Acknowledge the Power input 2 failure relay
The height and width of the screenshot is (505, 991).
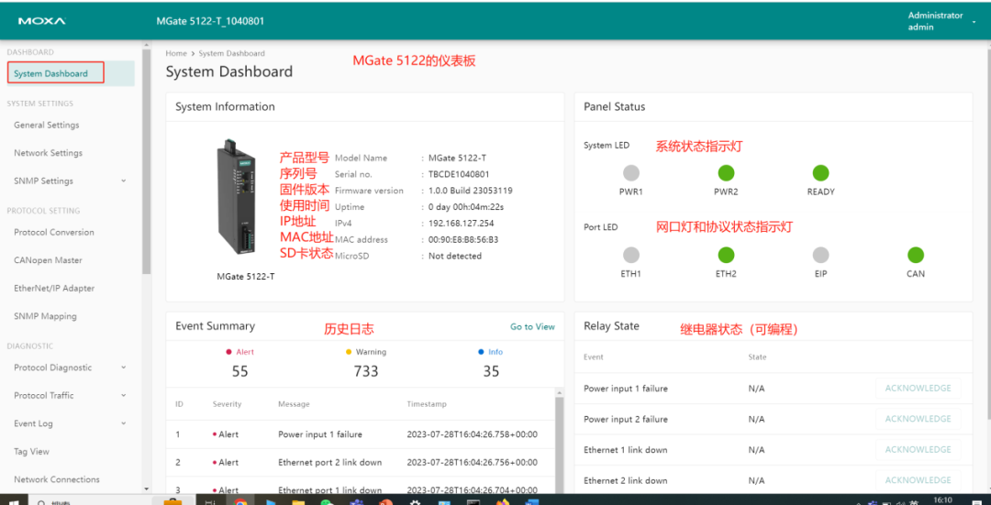point(918,419)
